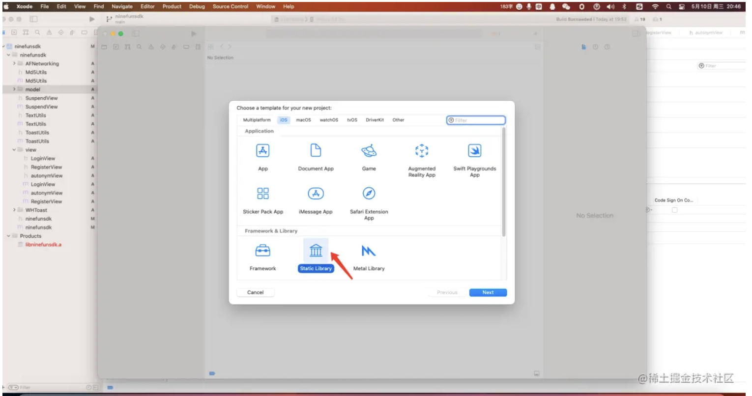This screenshot has height=396, width=752.
Task: Open Spotlight search in menu bar
Action: (x=668, y=6)
